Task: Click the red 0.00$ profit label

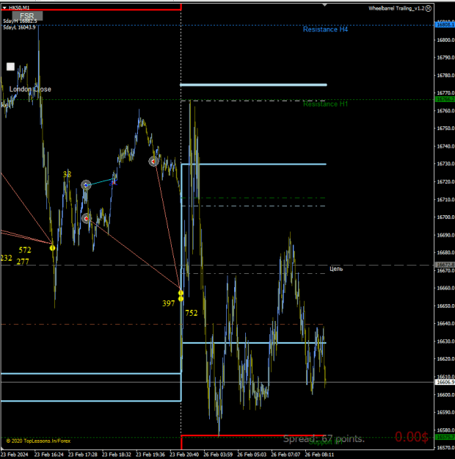Action: coord(412,437)
